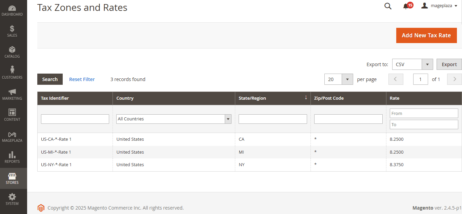Click Add New Tax Rate button

[x=426, y=35]
